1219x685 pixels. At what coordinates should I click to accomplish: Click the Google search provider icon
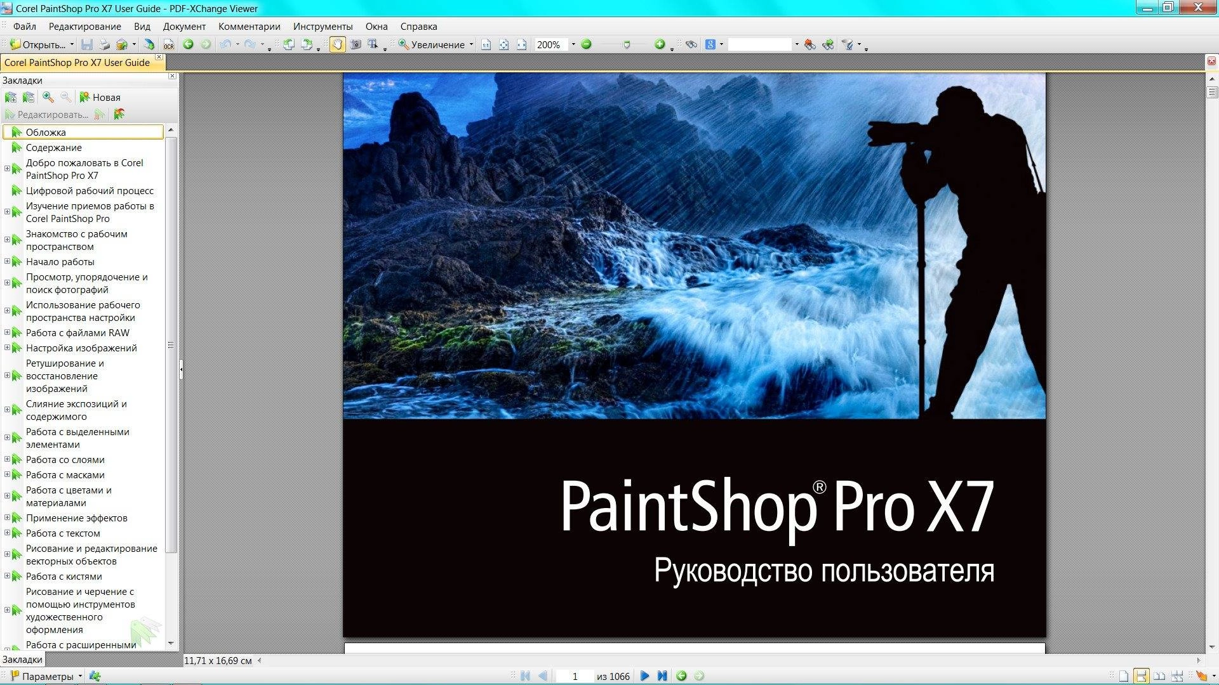(710, 44)
